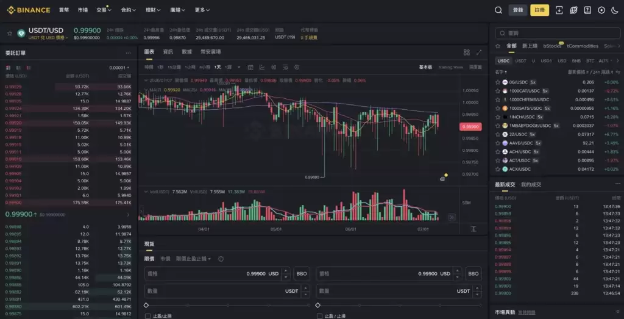Show asks-only order book view

pos(28,68)
